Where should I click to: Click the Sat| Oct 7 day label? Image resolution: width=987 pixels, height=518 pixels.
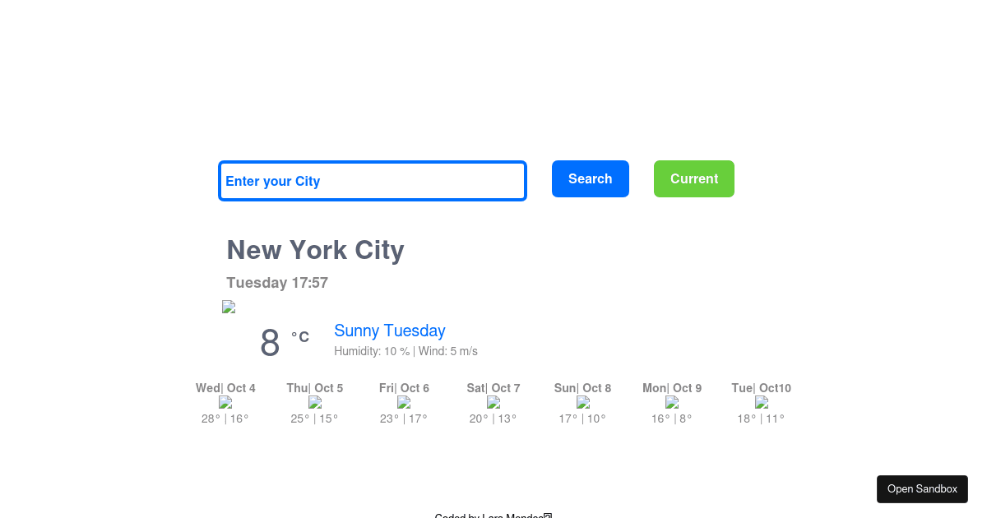pos(493,388)
